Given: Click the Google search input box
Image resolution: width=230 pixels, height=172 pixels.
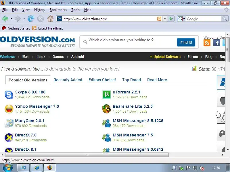Looking at the screenshot, I should [204, 19].
